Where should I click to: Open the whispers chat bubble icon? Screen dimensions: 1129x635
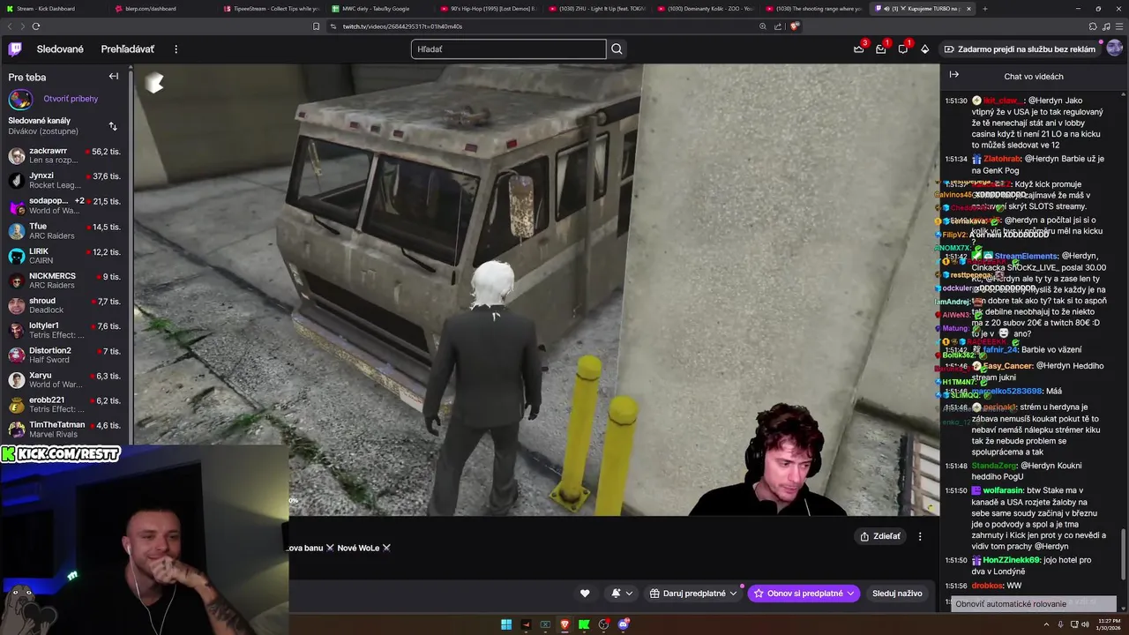(902, 49)
